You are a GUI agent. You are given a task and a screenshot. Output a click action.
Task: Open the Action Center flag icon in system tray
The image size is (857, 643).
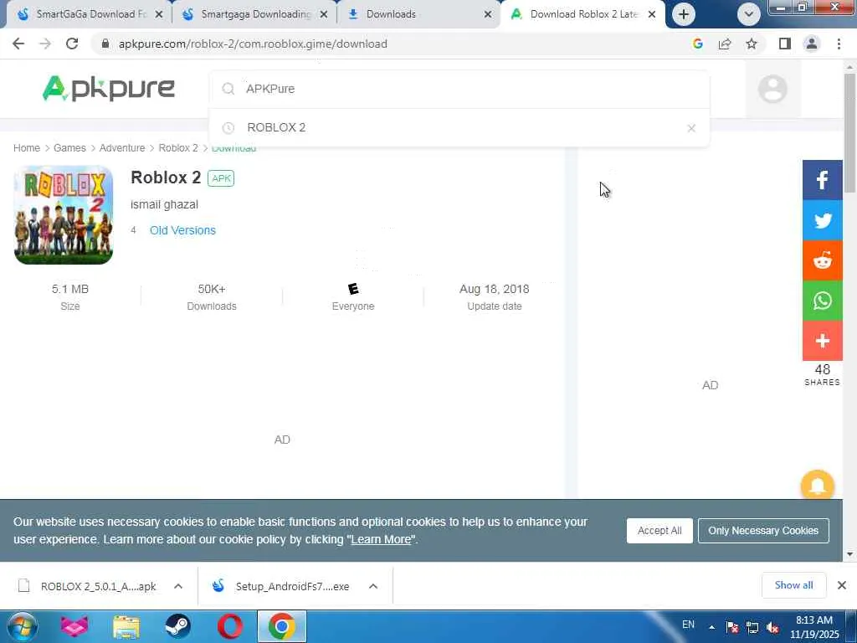732,628
